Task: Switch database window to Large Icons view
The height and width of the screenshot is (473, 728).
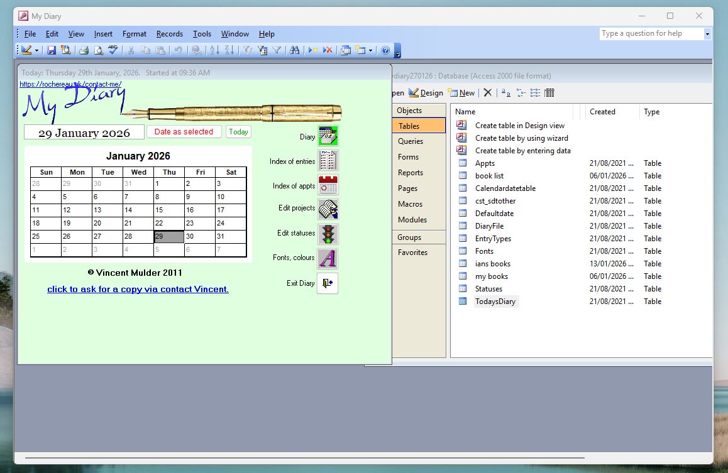Action: coord(506,93)
